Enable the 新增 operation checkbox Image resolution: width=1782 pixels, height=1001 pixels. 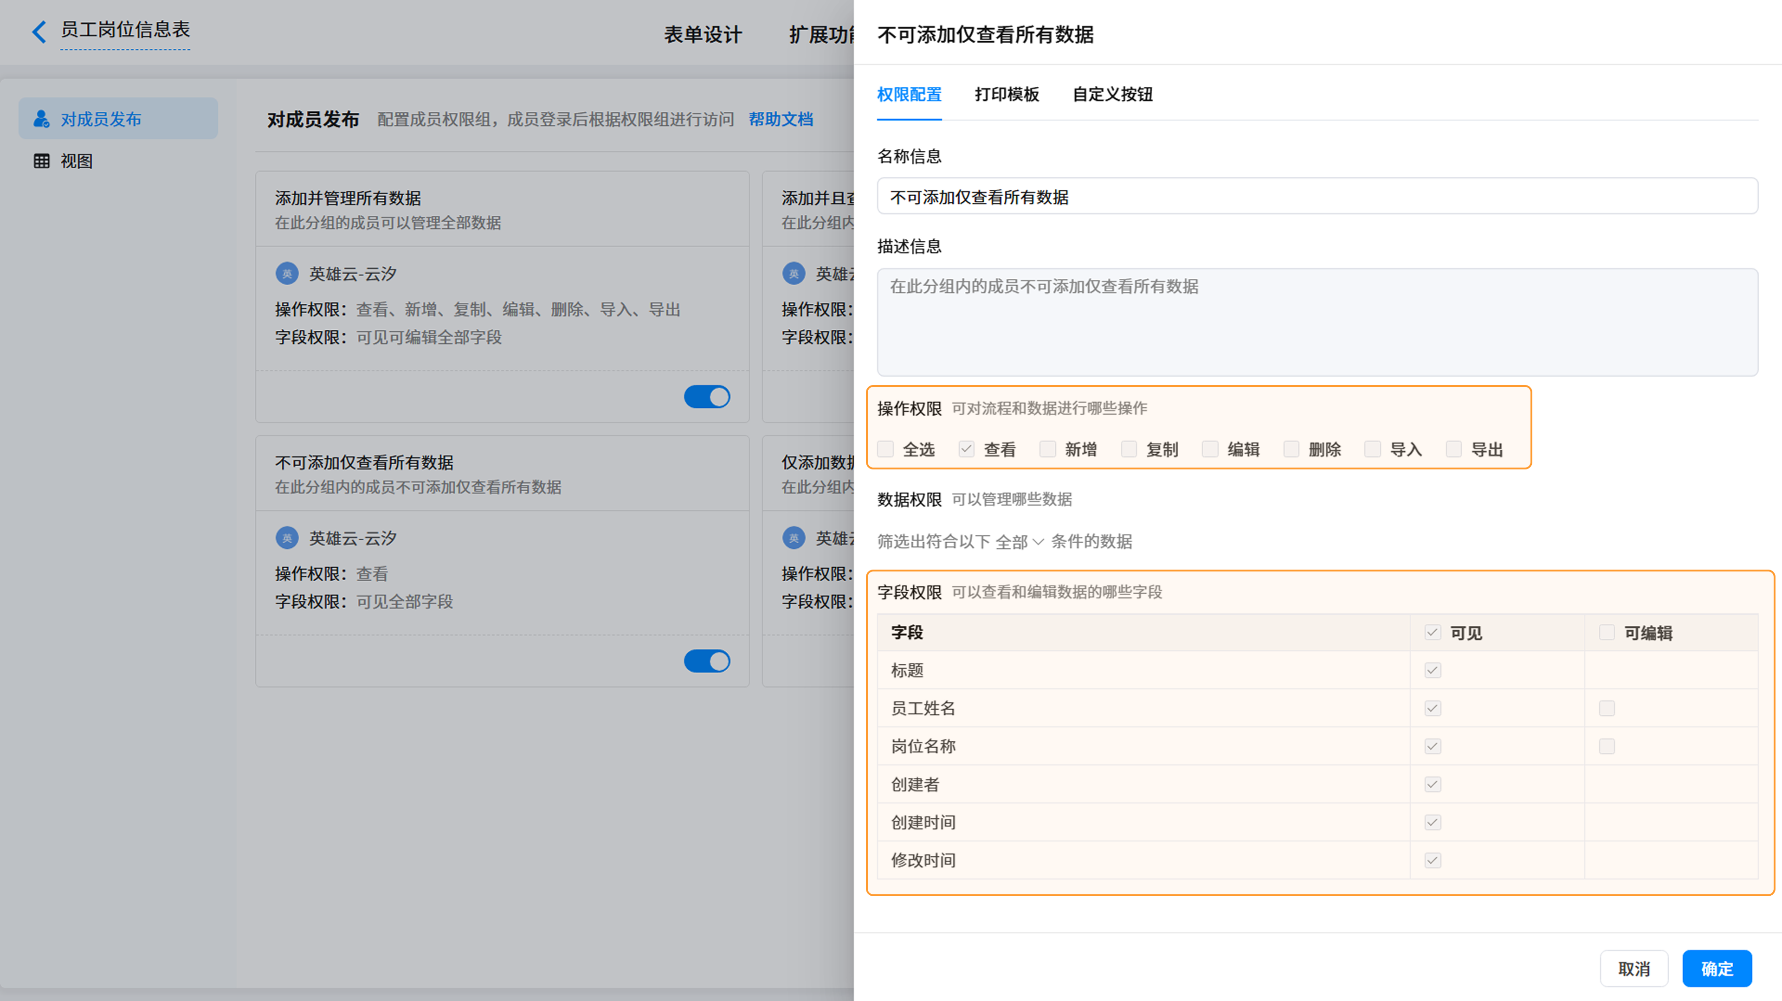tap(1047, 449)
